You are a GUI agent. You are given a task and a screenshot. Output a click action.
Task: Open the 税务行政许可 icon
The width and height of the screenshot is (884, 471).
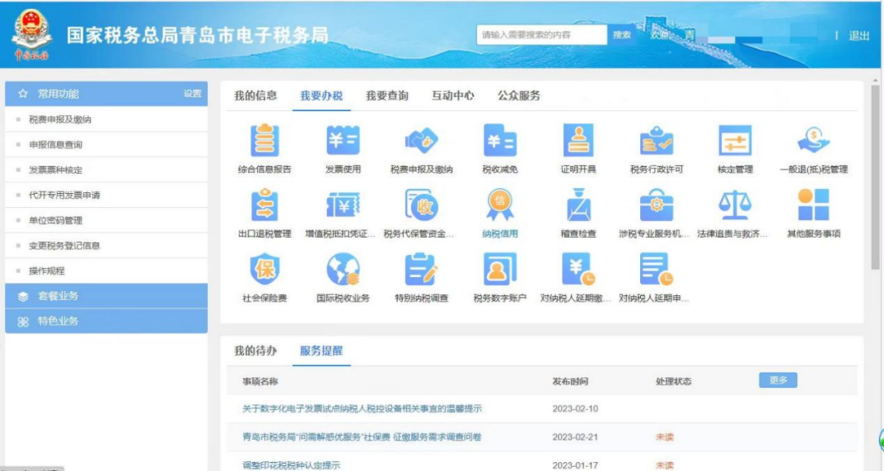coord(656,141)
